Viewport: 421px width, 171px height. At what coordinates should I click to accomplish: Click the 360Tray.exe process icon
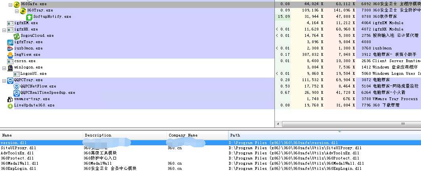click(23, 11)
